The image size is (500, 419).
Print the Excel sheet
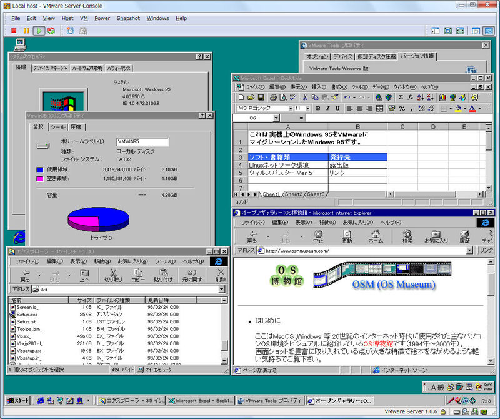pyautogui.click(x=273, y=98)
